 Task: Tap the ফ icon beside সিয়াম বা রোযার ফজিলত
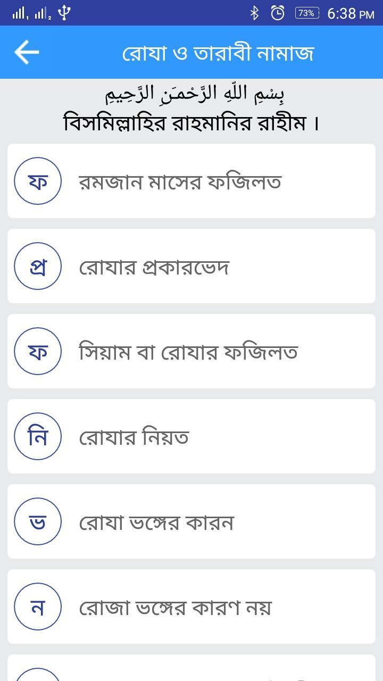(38, 351)
